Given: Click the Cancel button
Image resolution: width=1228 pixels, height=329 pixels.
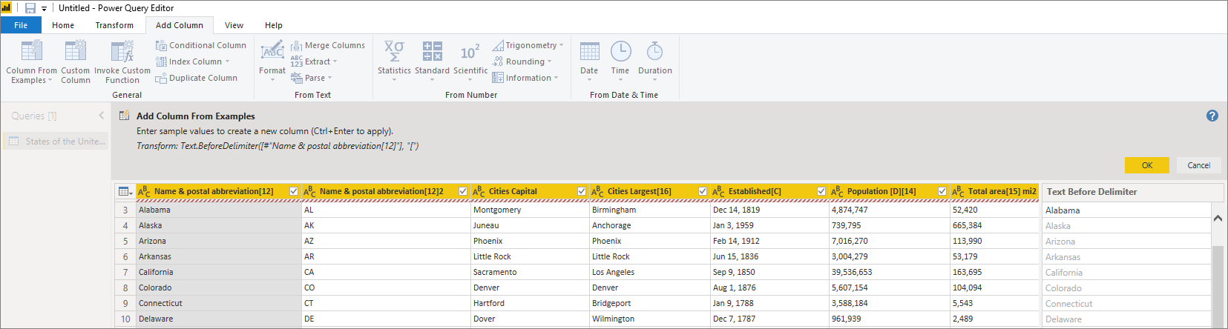Looking at the screenshot, I should 1199,165.
